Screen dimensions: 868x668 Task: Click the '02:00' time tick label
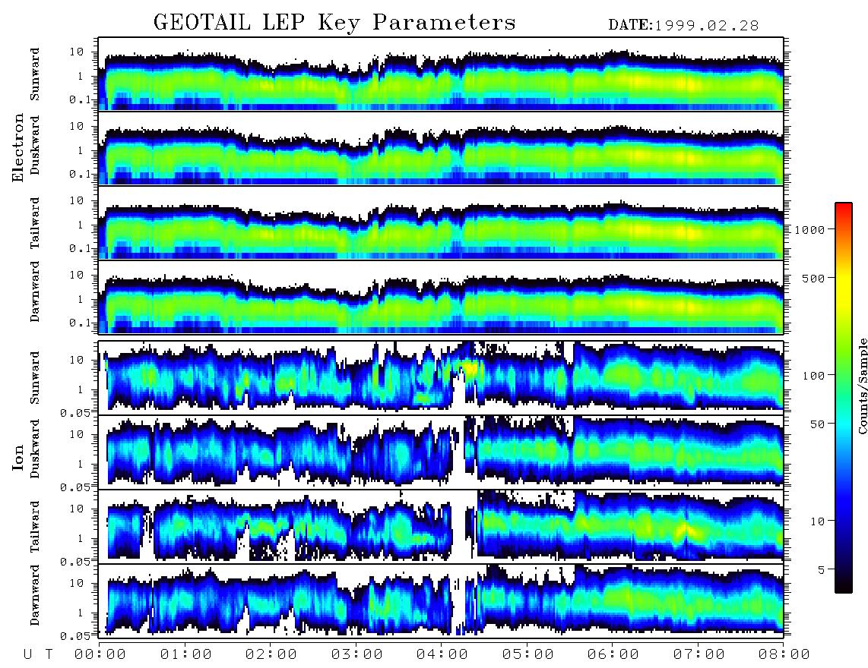tap(271, 654)
